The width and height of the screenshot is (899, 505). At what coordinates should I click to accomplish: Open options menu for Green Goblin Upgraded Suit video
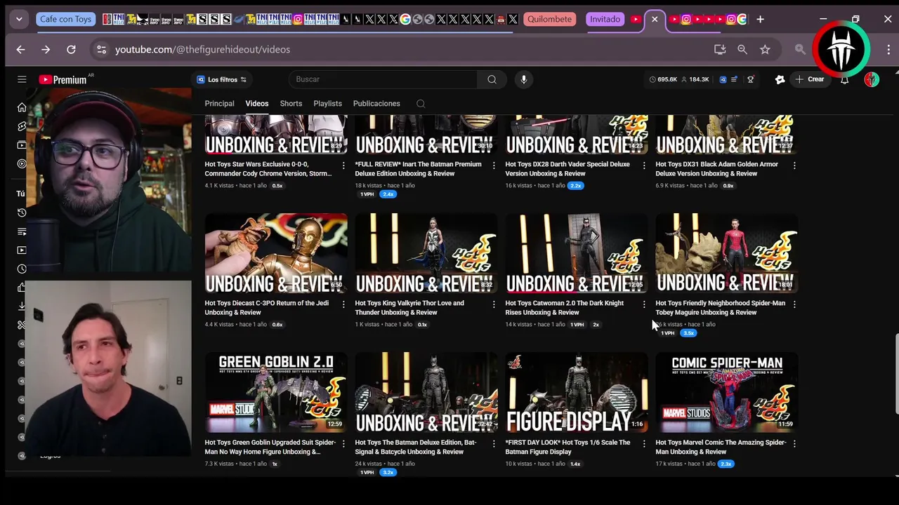click(x=343, y=444)
